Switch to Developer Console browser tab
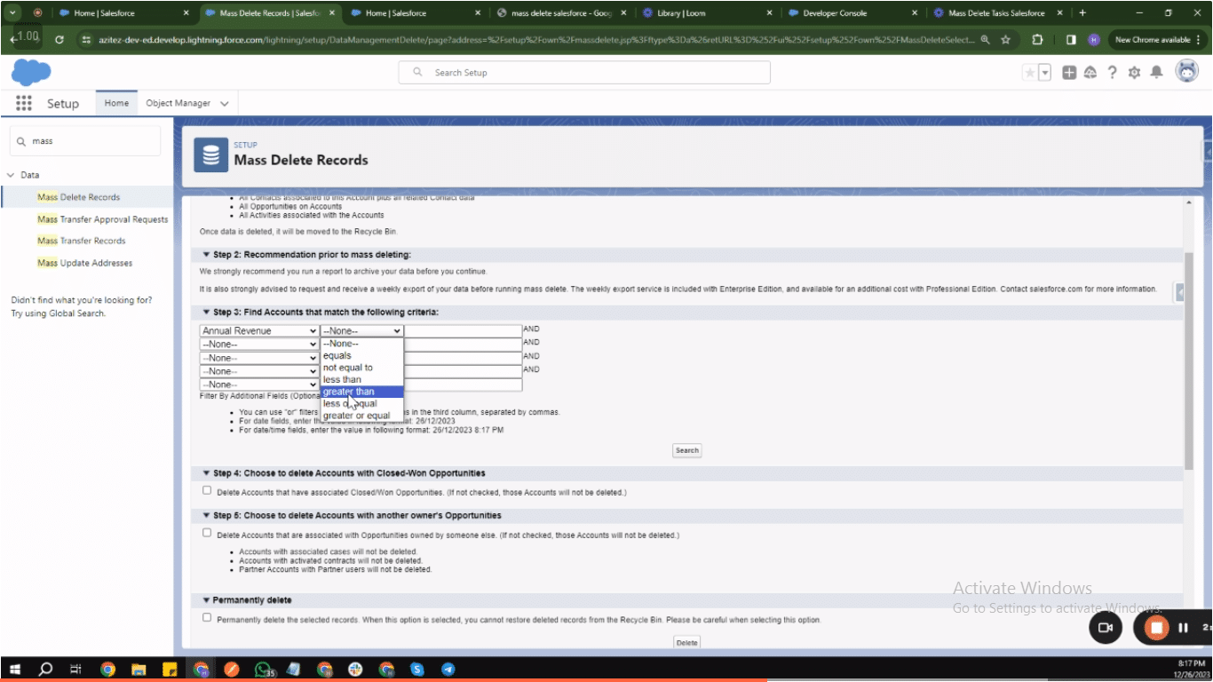1213x682 pixels. [x=835, y=13]
